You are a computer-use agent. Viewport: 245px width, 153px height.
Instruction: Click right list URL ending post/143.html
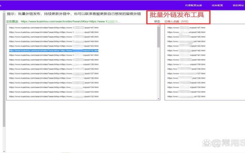click(x=187, y=46)
